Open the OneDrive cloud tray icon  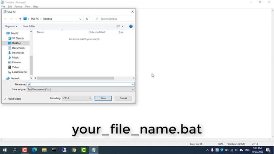[x=241, y=150]
